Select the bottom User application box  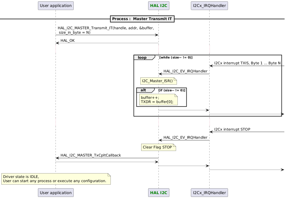[56, 192]
